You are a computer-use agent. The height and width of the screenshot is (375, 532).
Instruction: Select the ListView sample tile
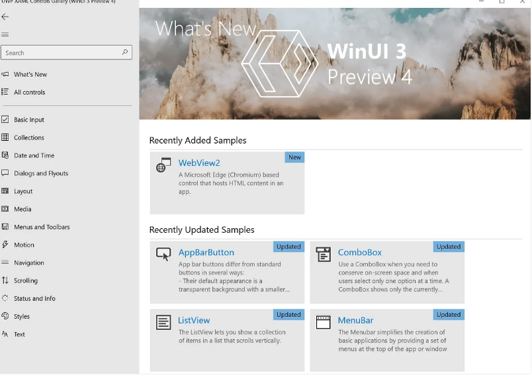[x=227, y=339]
